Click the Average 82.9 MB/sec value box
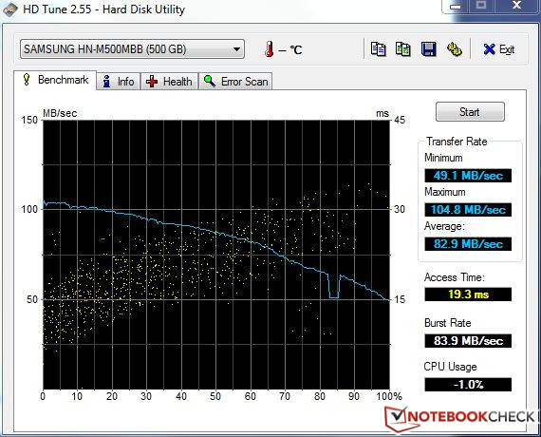This screenshot has height=437, width=541. [468, 244]
